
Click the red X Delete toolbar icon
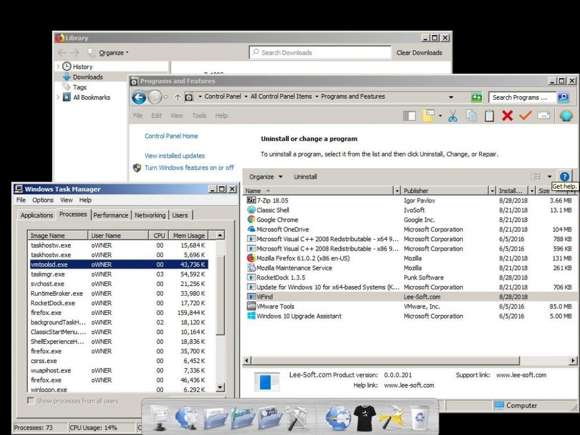[x=507, y=116]
